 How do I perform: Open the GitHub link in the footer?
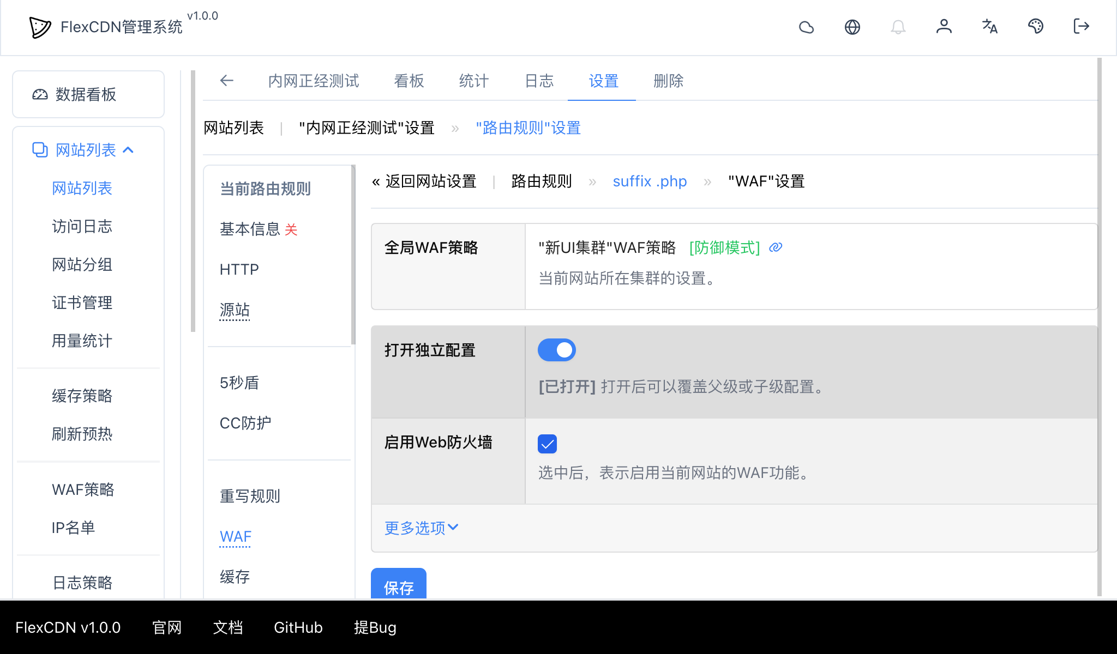tap(298, 627)
